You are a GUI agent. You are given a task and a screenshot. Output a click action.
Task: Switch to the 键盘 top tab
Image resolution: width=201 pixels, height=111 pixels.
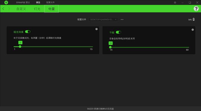click(x=38, y=2)
